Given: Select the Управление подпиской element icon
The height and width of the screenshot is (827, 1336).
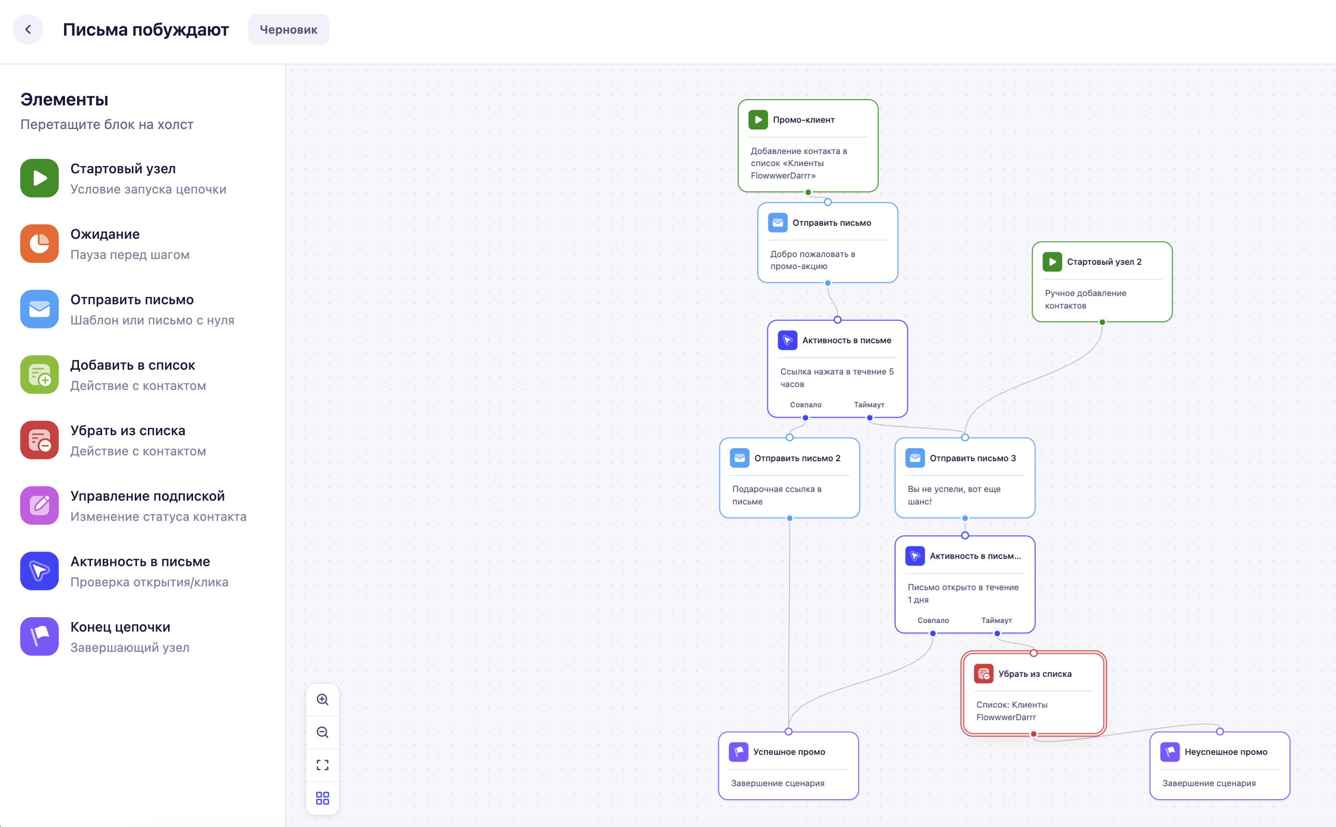Looking at the screenshot, I should pos(39,505).
